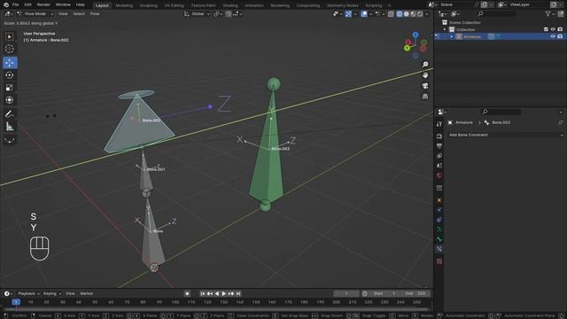Pick the Measure tool
Image resolution: width=567 pixels, height=319 pixels.
coord(10,127)
